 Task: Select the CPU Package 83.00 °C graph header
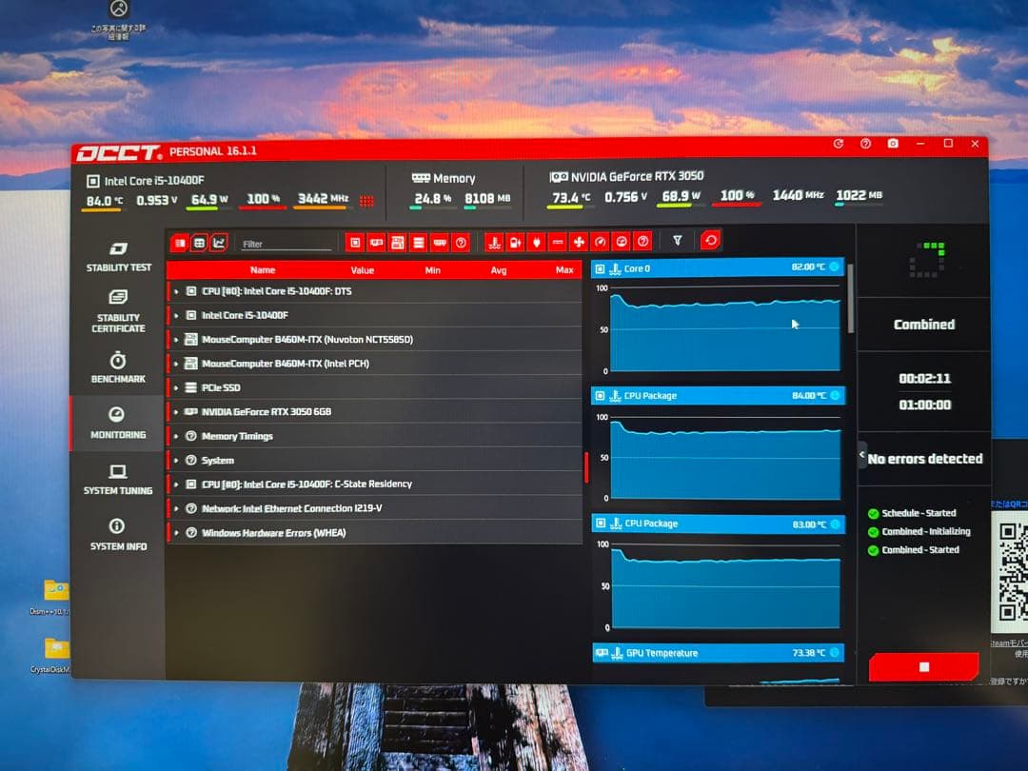[718, 524]
